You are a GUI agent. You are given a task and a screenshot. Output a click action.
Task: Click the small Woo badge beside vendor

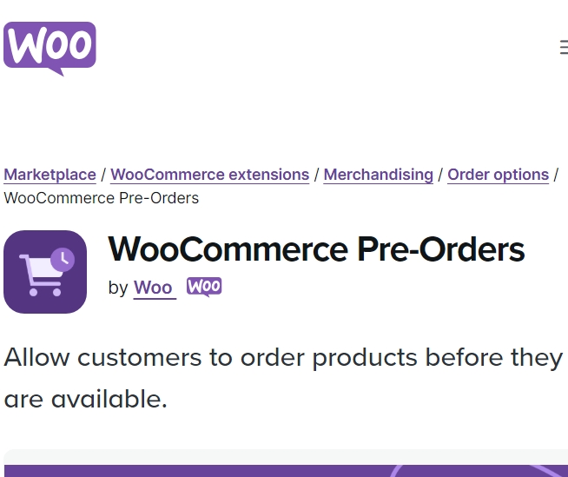click(x=204, y=287)
